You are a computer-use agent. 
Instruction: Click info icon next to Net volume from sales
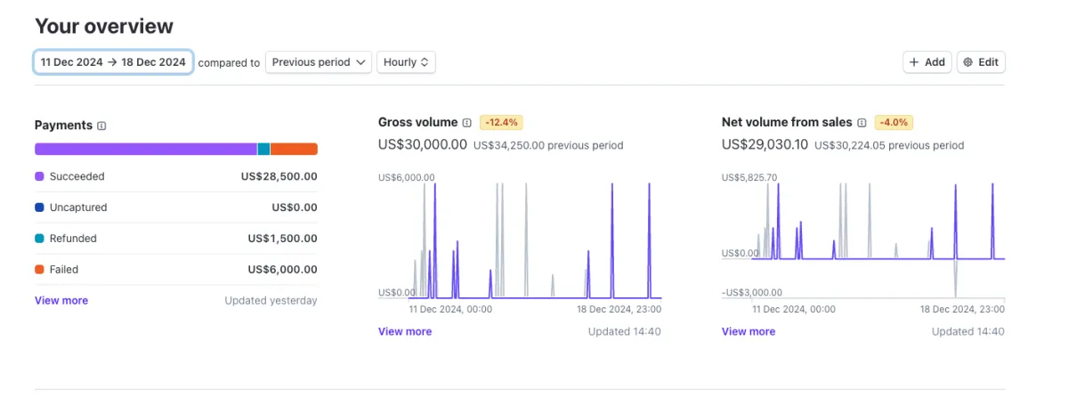(862, 123)
